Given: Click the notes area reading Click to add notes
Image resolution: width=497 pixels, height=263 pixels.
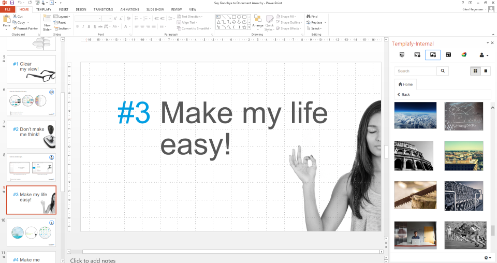Looking at the screenshot, I should tap(93, 260).
